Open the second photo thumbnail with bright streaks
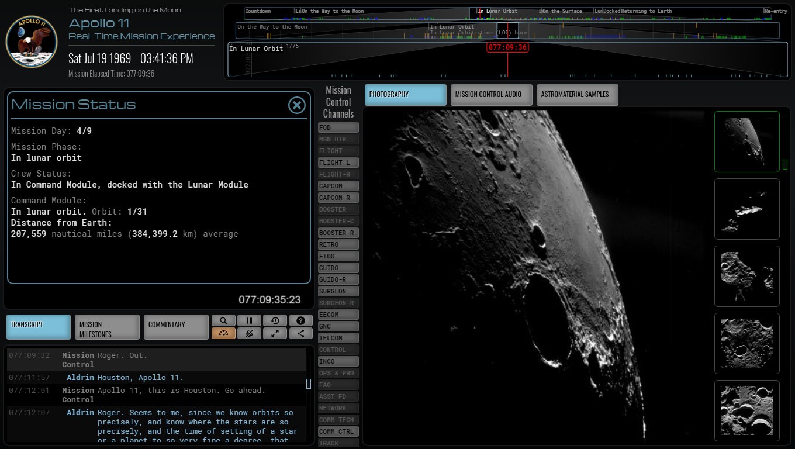The width and height of the screenshot is (795, 449). pos(747,209)
